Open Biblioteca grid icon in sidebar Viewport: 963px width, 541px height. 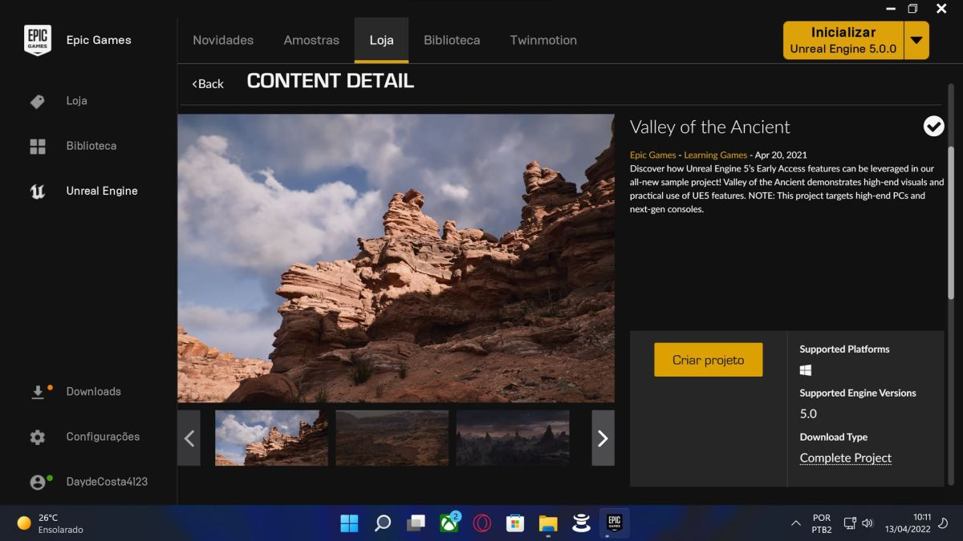[x=37, y=147]
